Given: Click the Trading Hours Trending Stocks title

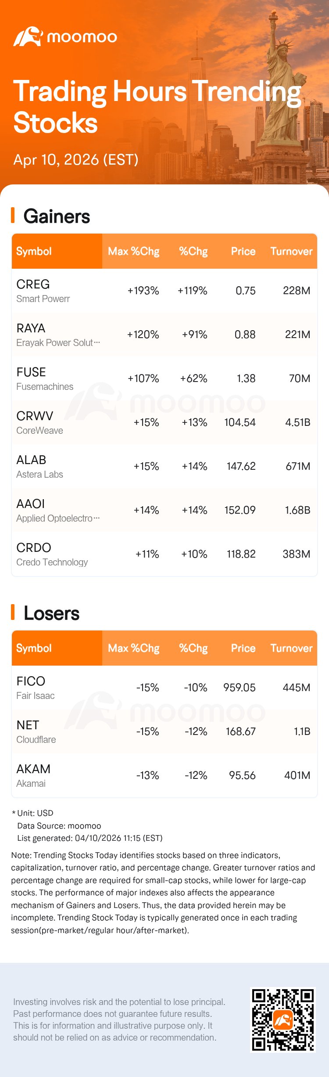Looking at the screenshot, I should (157, 107).
